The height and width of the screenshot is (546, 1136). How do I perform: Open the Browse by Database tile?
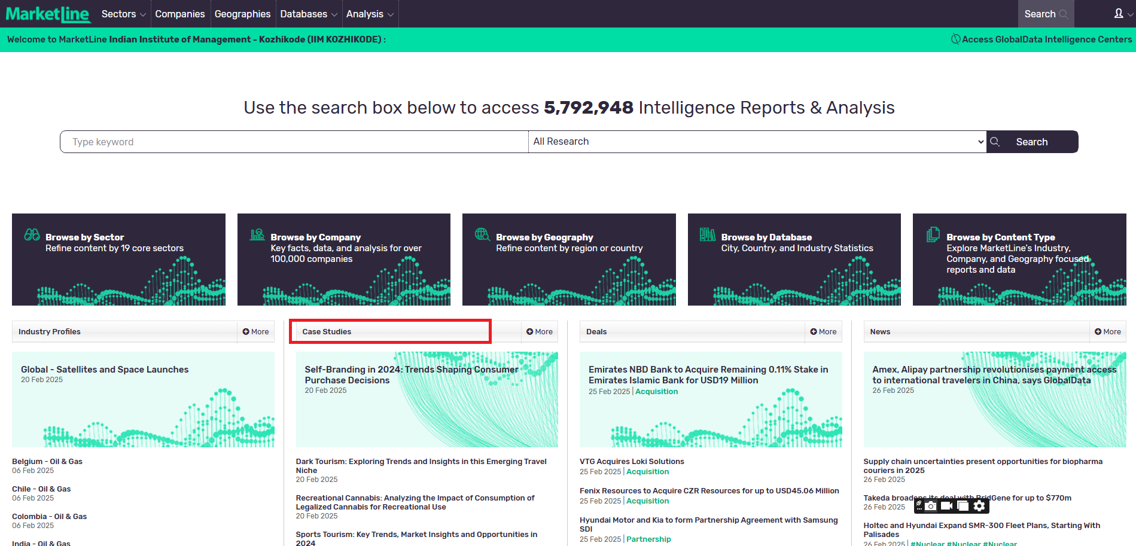(x=794, y=260)
